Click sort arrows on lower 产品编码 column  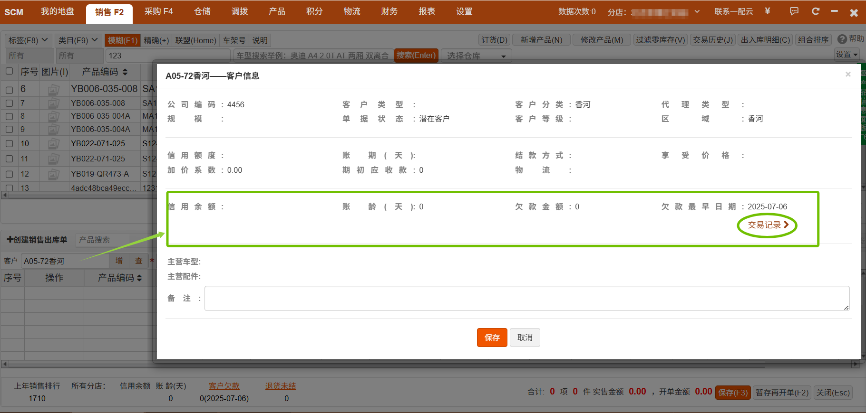pyautogui.click(x=139, y=278)
